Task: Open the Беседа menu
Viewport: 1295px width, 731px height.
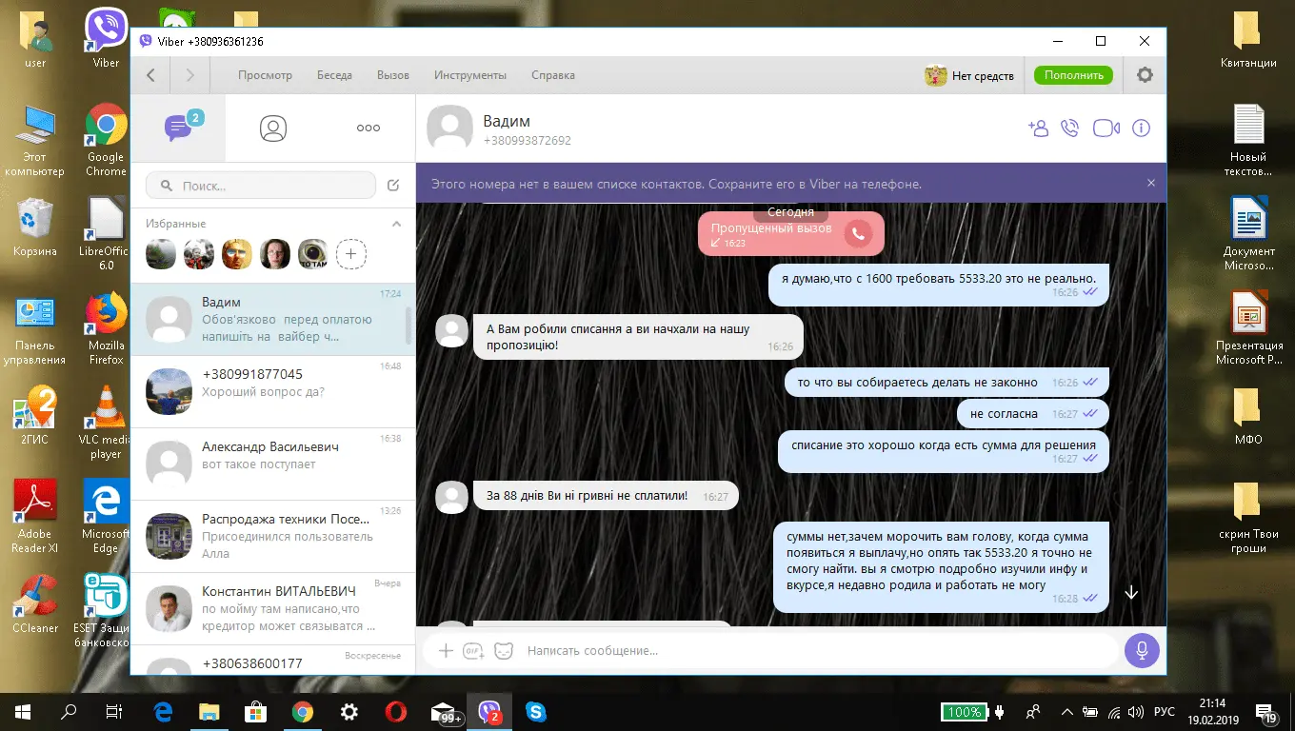Action: tap(334, 75)
